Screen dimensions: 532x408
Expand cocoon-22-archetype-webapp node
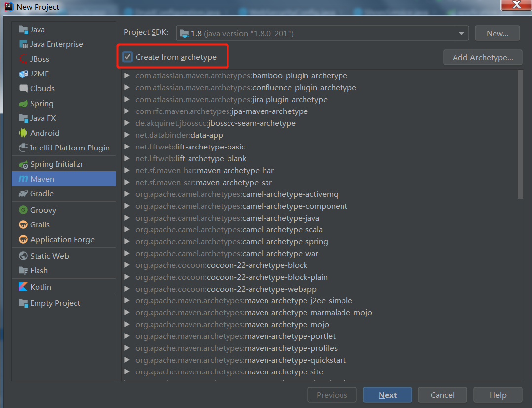click(127, 289)
